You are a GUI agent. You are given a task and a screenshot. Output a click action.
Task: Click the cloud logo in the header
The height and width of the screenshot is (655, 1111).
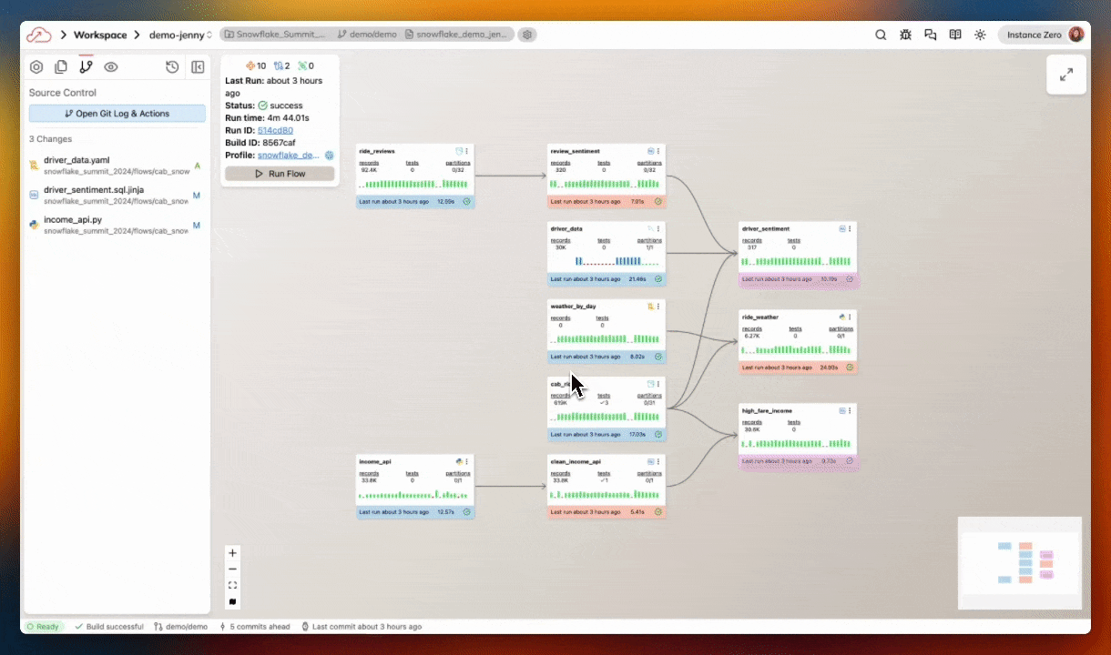[x=39, y=35]
